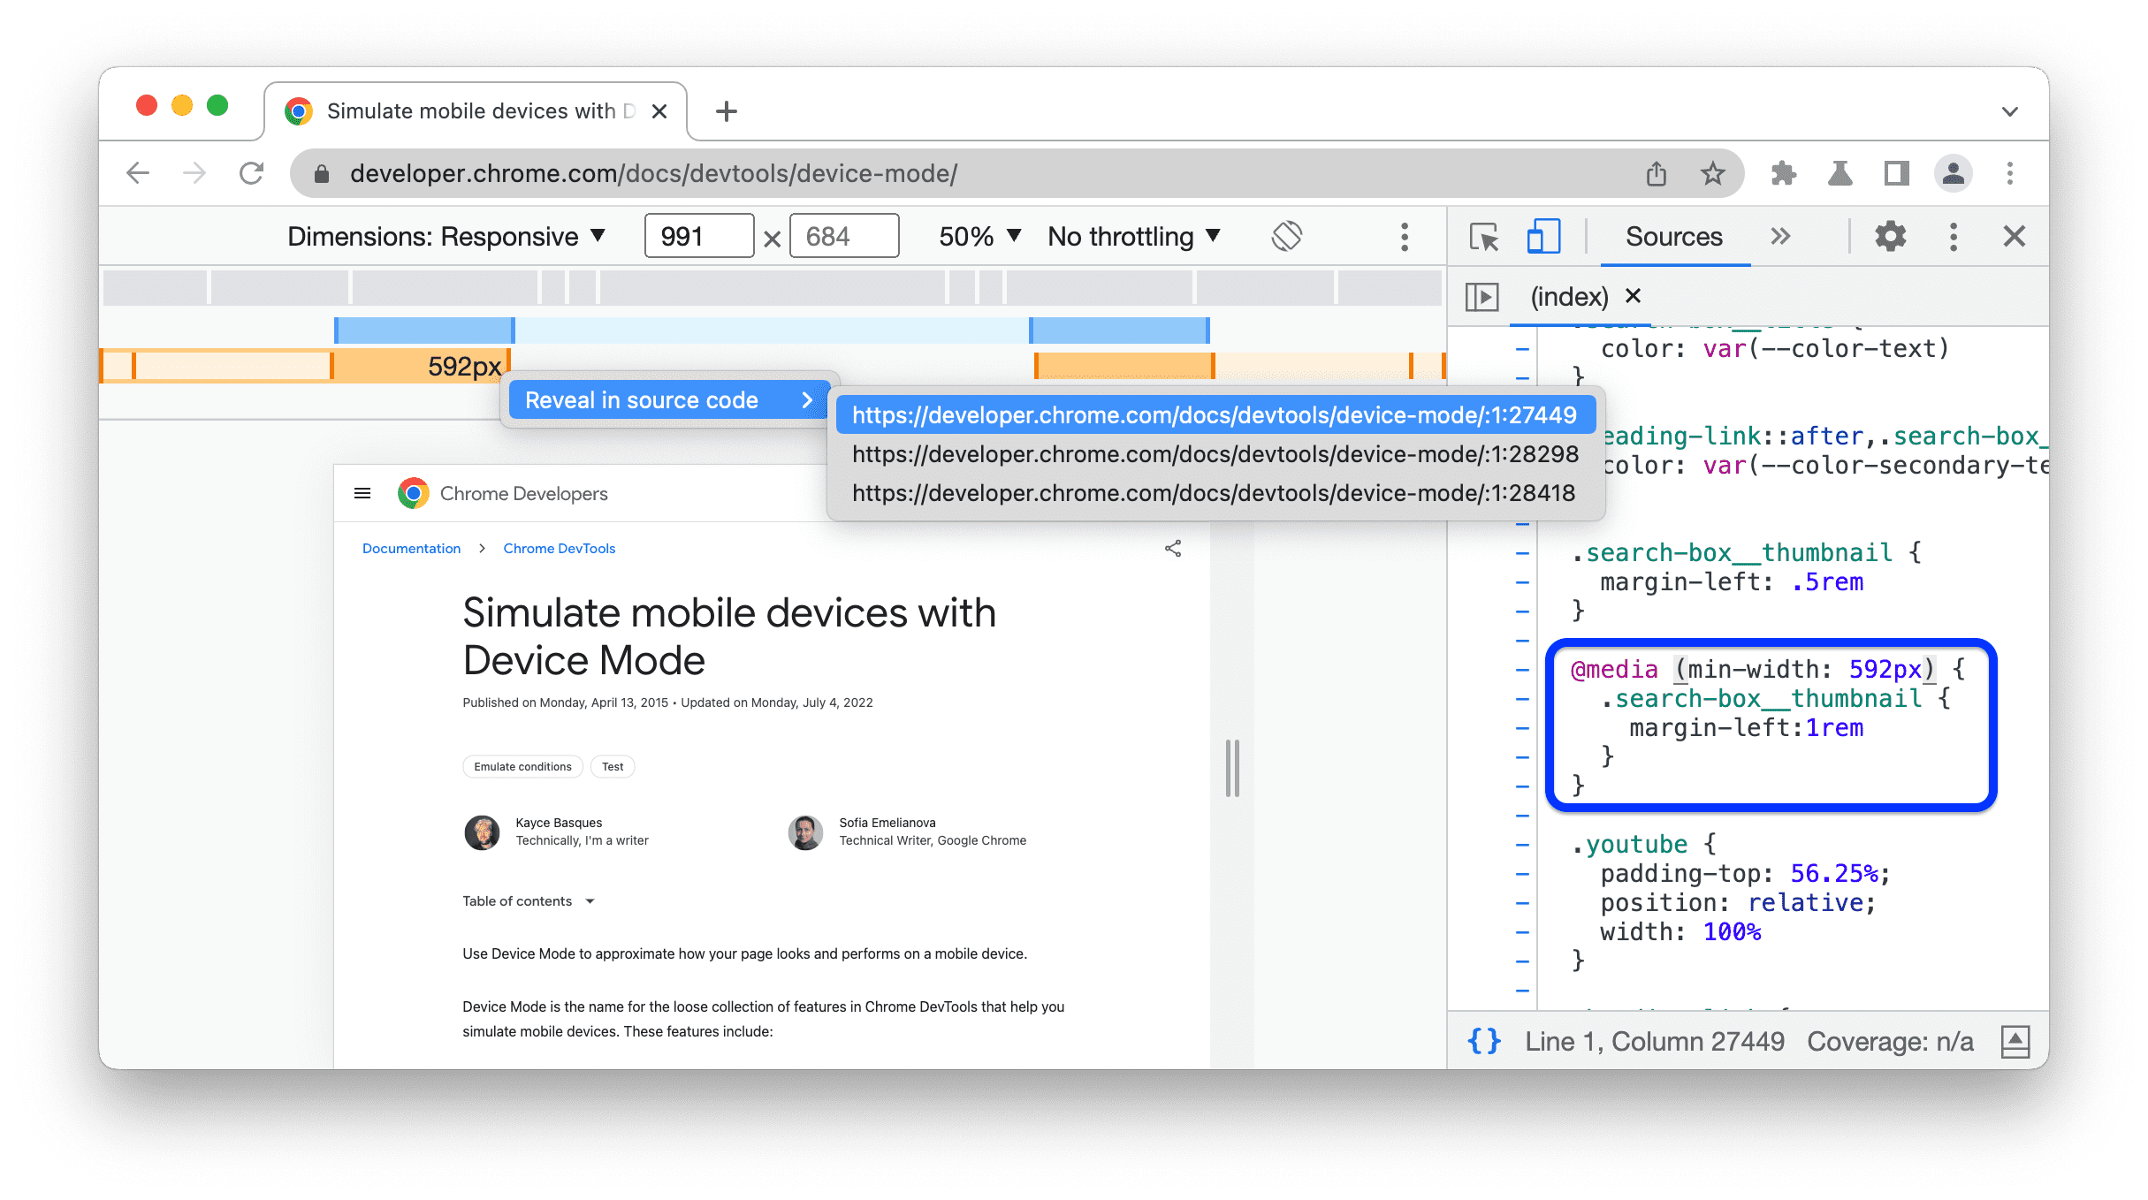Click the close DevTools panel icon
This screenshot has width=2148, height=1200.
[2014, 236]
